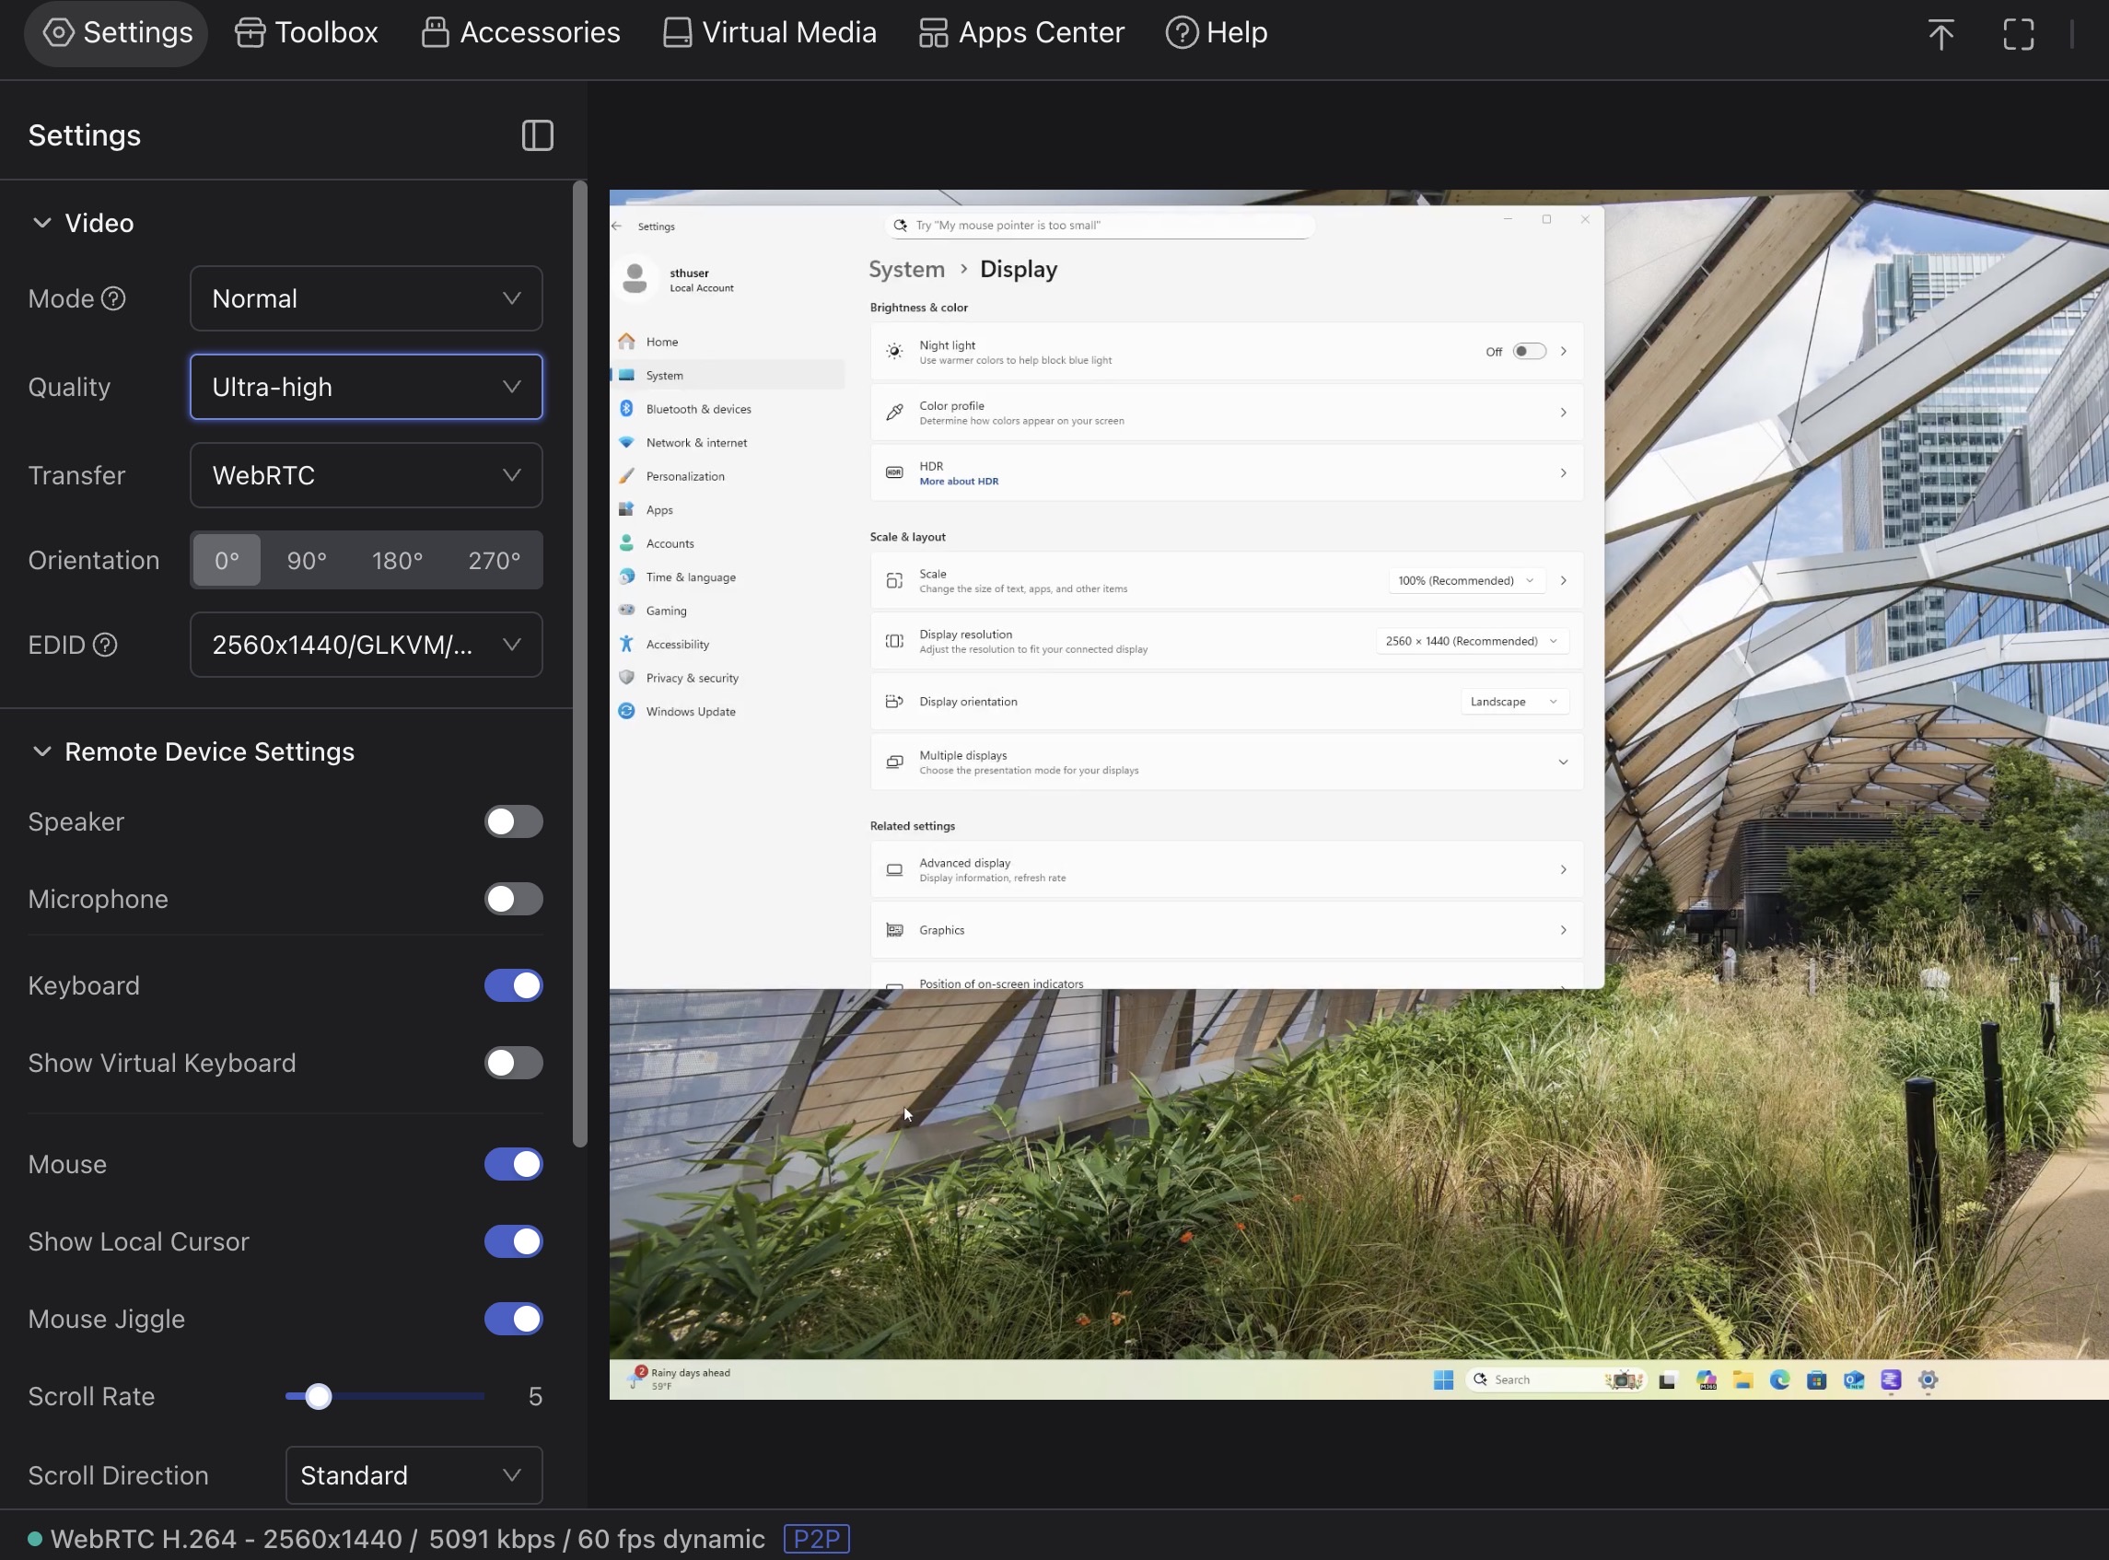Click the Scroll Rate slider handle

click(319, 1396)
